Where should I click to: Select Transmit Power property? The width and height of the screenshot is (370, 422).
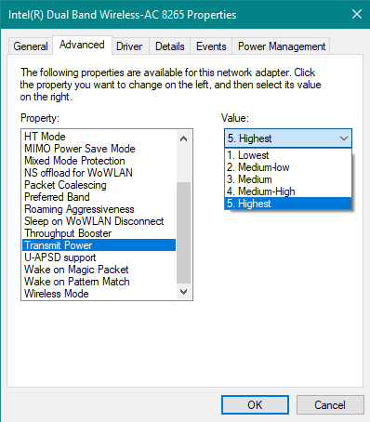coord(99,245)
